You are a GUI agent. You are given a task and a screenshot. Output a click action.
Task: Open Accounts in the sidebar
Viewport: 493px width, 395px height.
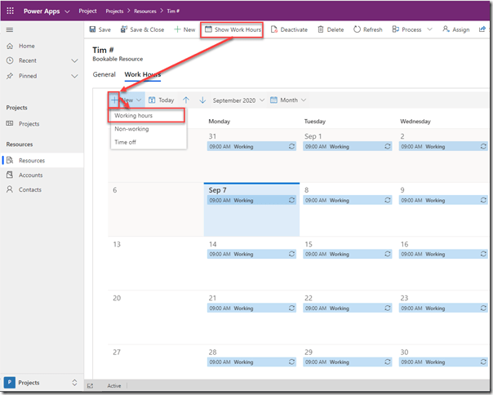tap(31, 175)
